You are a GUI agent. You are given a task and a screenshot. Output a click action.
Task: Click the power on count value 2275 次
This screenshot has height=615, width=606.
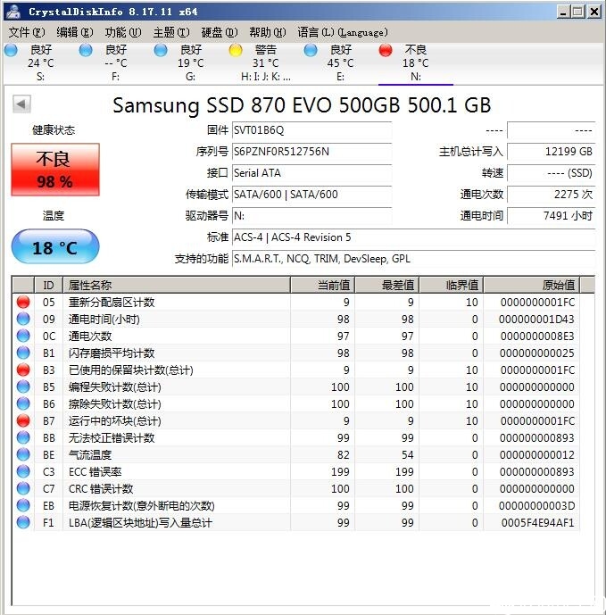click(x=551, y=195)
